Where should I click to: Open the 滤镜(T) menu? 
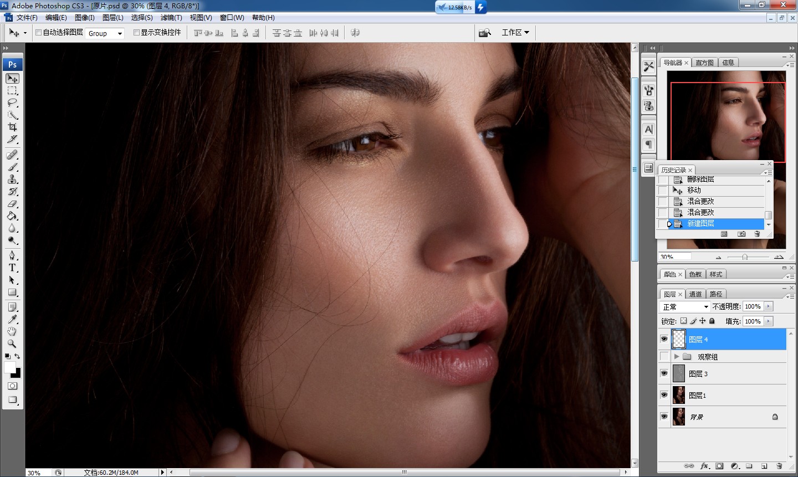pyautogui.click(x=171, y=18)
